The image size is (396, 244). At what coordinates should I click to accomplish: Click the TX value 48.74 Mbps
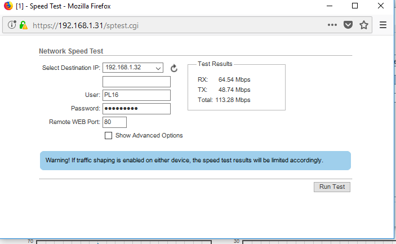(x=234, y=90)
